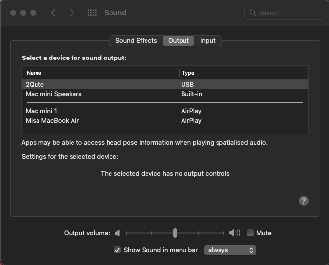
Task: Choose Misa MacBook Air AirPlay output
Action: (165, 120)
